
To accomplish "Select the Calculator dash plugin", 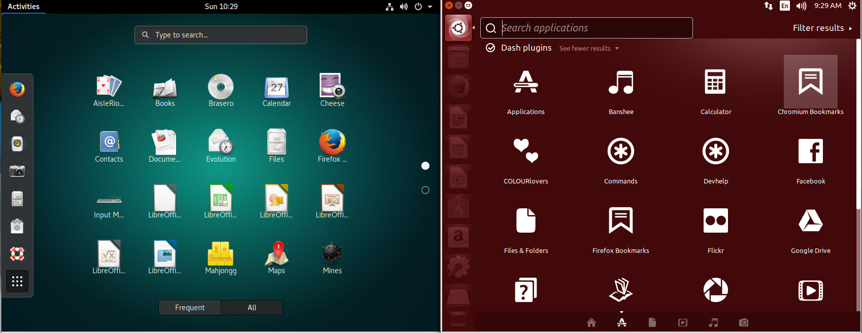I will point(716,82).
